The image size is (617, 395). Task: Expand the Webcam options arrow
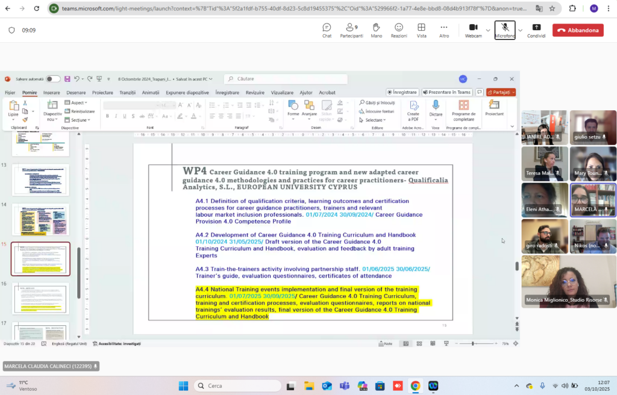pos(488,30)
